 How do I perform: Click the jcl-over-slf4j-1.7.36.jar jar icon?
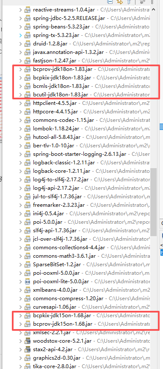pyautogui.click(x=28, y=239)
